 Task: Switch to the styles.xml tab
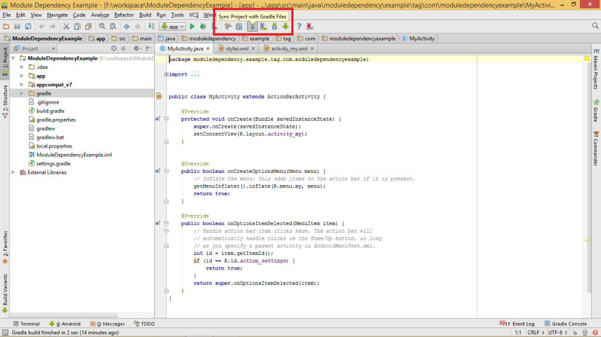(237, 49)
